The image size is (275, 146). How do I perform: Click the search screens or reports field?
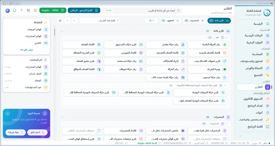coord(142,11)
